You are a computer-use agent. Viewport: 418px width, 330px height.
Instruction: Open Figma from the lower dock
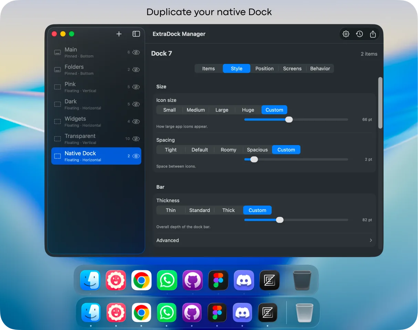217,312
